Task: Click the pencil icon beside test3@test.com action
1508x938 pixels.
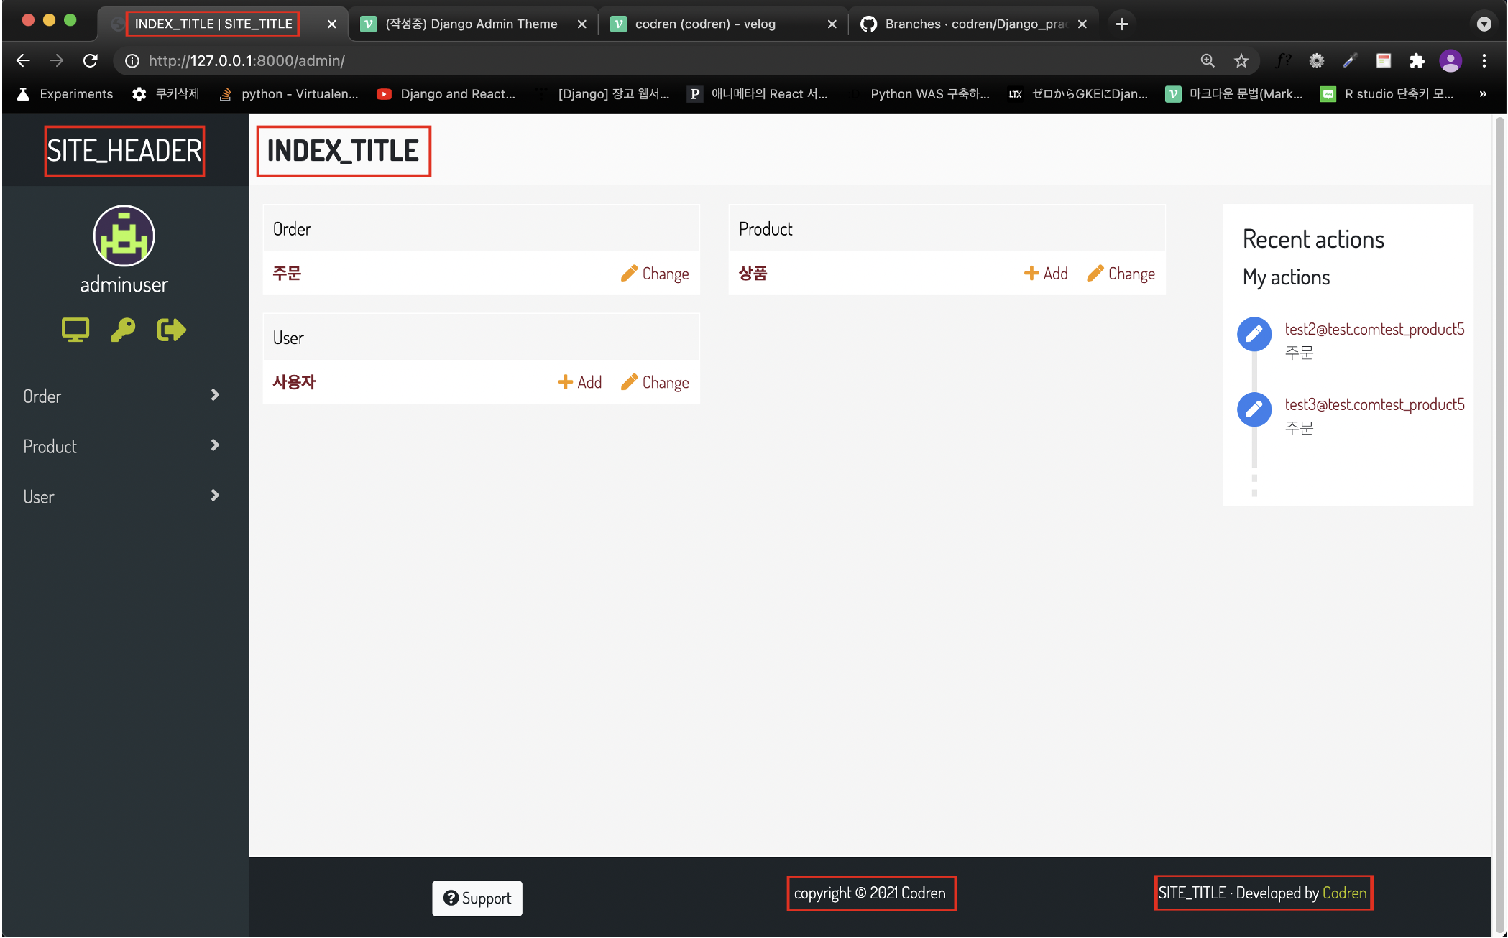Action: point(1254,409)
